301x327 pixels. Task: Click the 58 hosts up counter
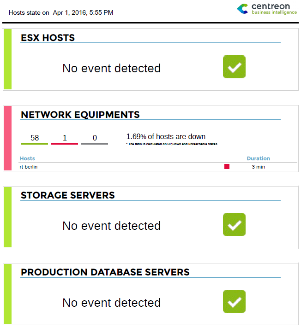click(35, 138)
